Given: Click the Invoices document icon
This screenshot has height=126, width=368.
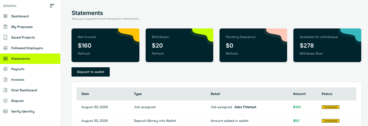Looking at the screenshot, I should click(x=5, y=80).
